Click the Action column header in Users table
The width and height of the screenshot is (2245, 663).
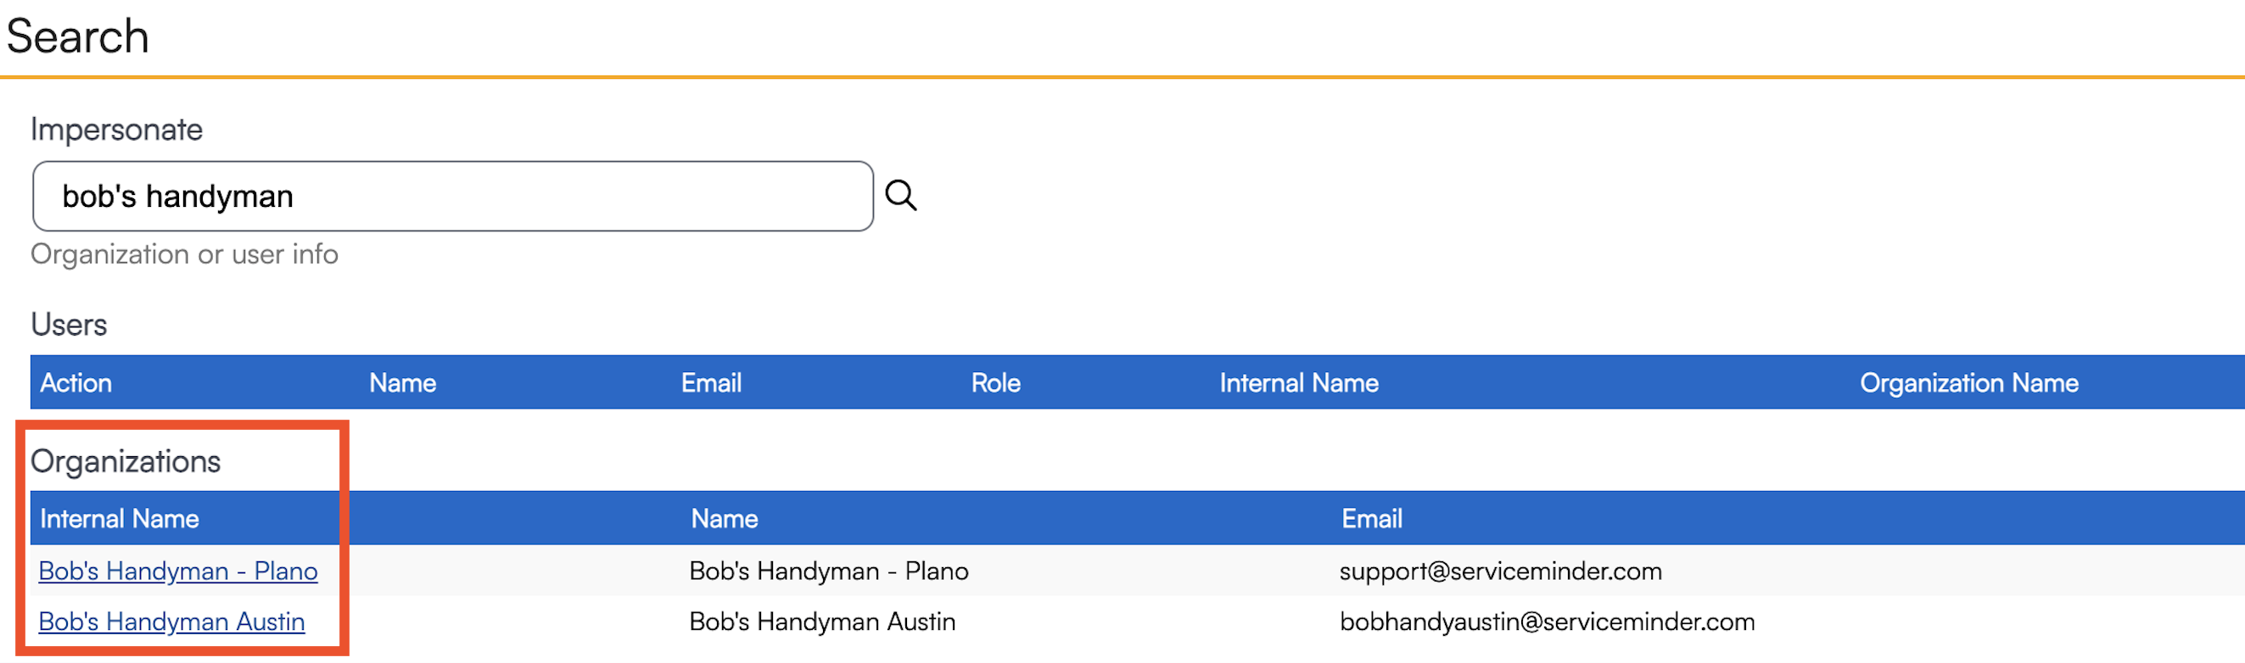coord(76,382)
